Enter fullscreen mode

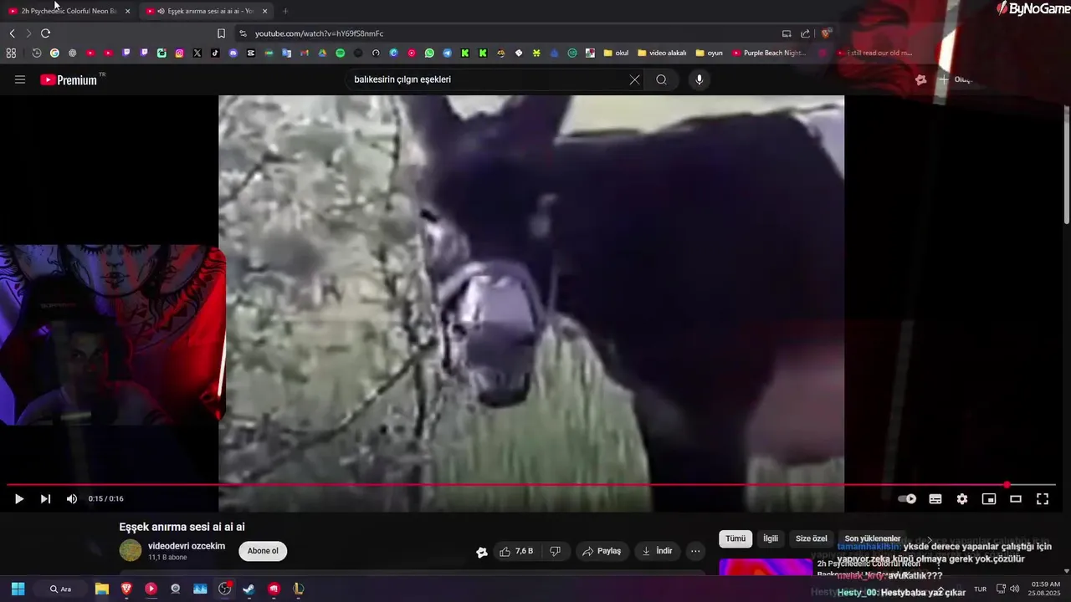(x=1043, y=499)
